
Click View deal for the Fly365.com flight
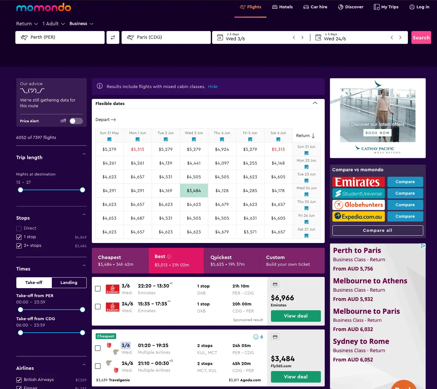click(x=296, y=377)
